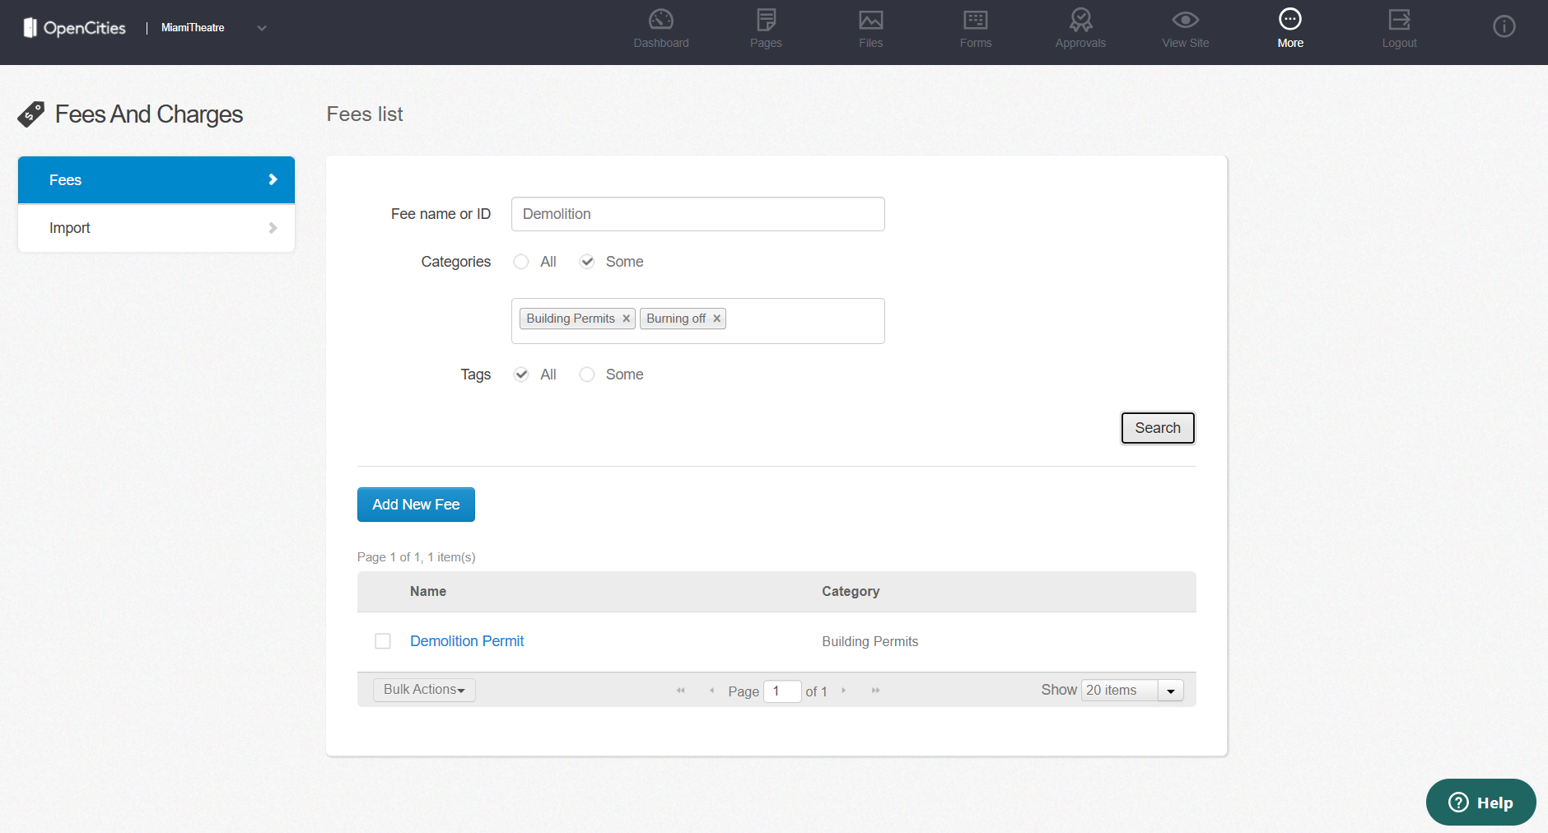Screen dimensions: 1548x833
Task: Tick the Demolition Permit row checkbox
Action: 383,641
